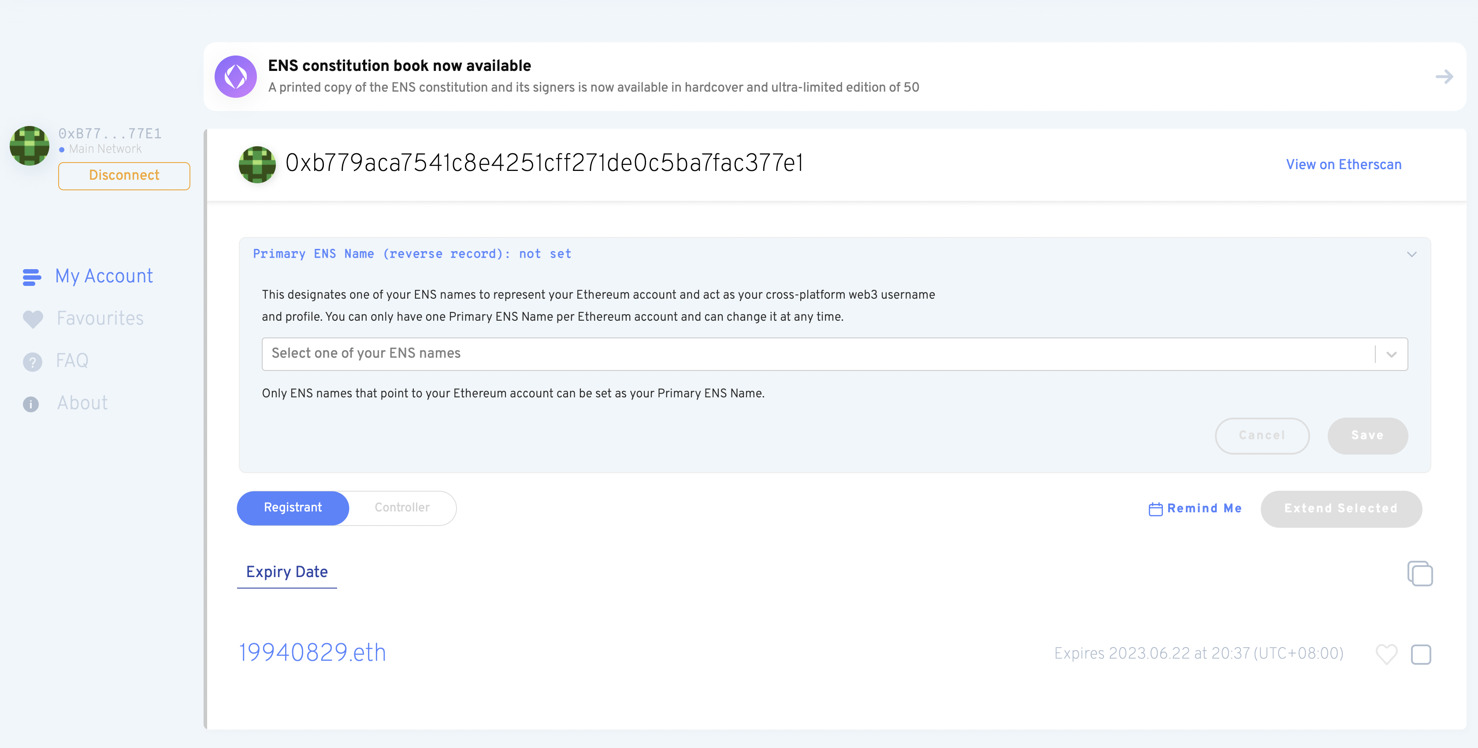
Task: Sort by the Expiry Date tab
Action: (287, 572)
